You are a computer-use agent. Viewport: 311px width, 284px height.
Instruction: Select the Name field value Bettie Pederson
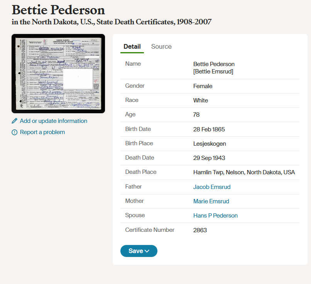(214, 64)
